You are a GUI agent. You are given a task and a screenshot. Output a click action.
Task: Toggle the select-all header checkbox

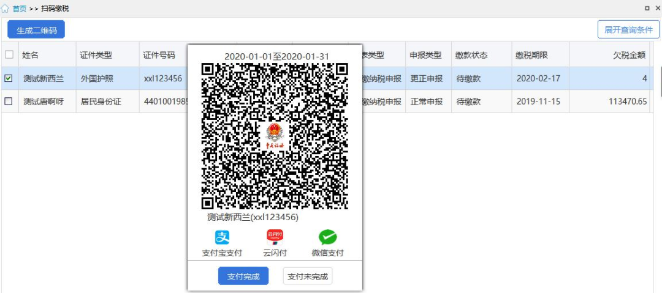[9, 54]
